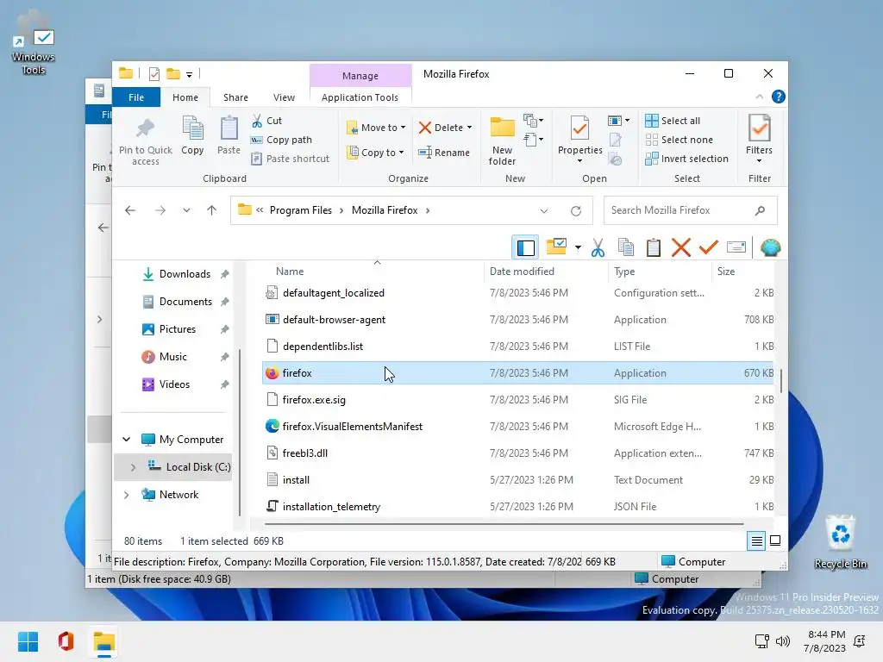Switch to the Home ribbon tab
The width and height of the screenshot is (883, 662).
tap(185, 97)
